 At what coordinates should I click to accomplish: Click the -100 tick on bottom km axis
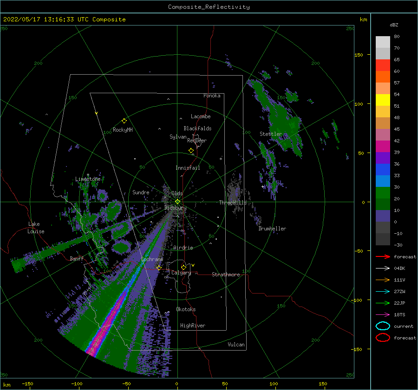click(77, 384)
